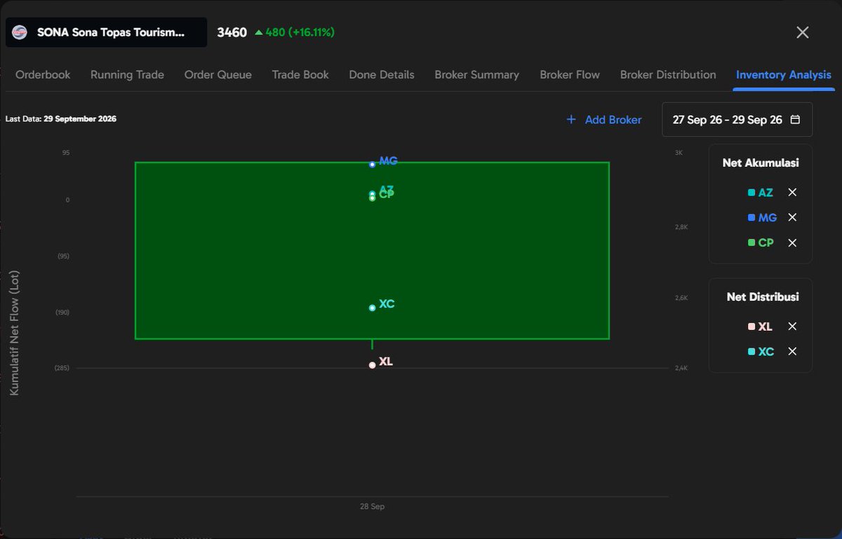Click the Net Akumulasi heading
Viewport: 842px width, 539px height.
coord(761,163)
